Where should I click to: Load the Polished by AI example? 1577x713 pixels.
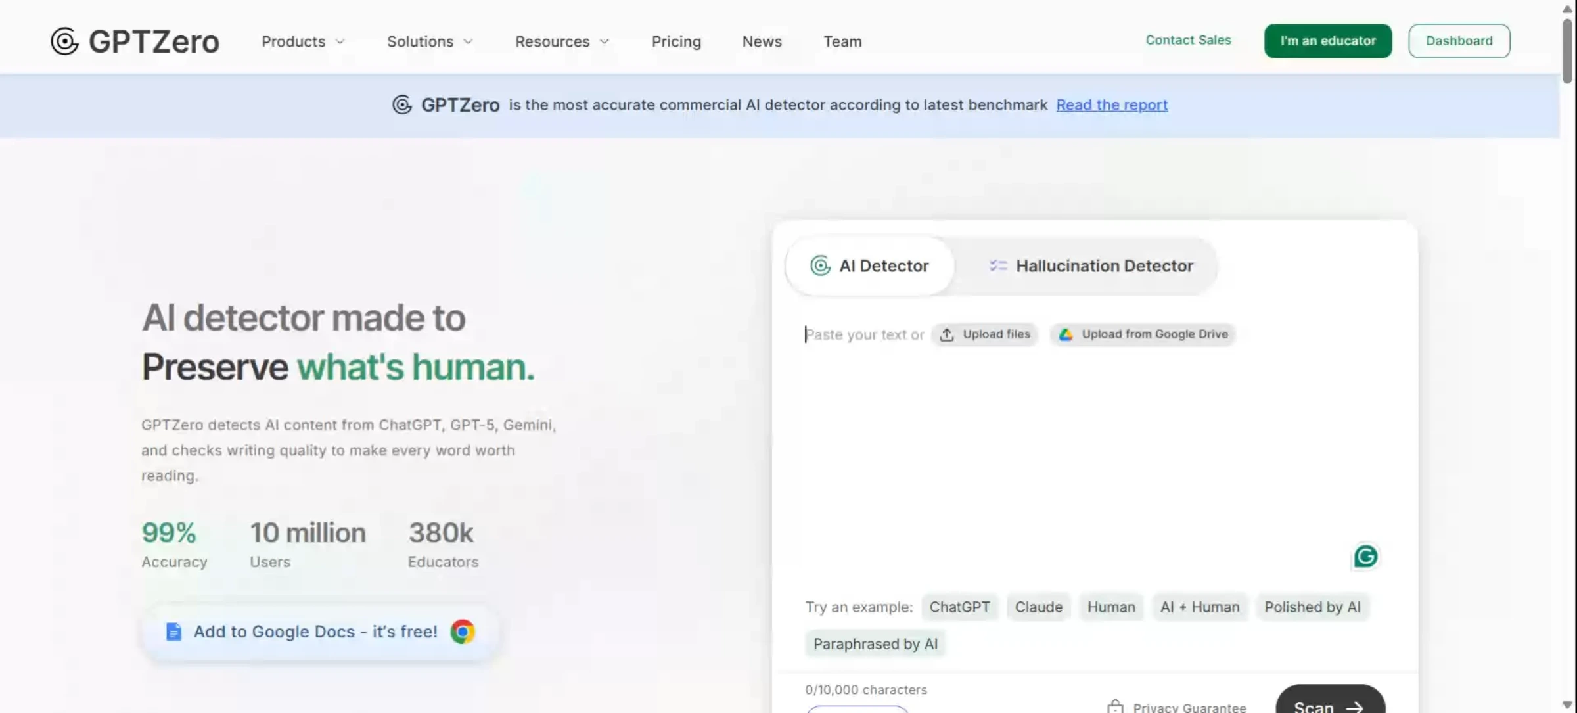click(1312, 607)
